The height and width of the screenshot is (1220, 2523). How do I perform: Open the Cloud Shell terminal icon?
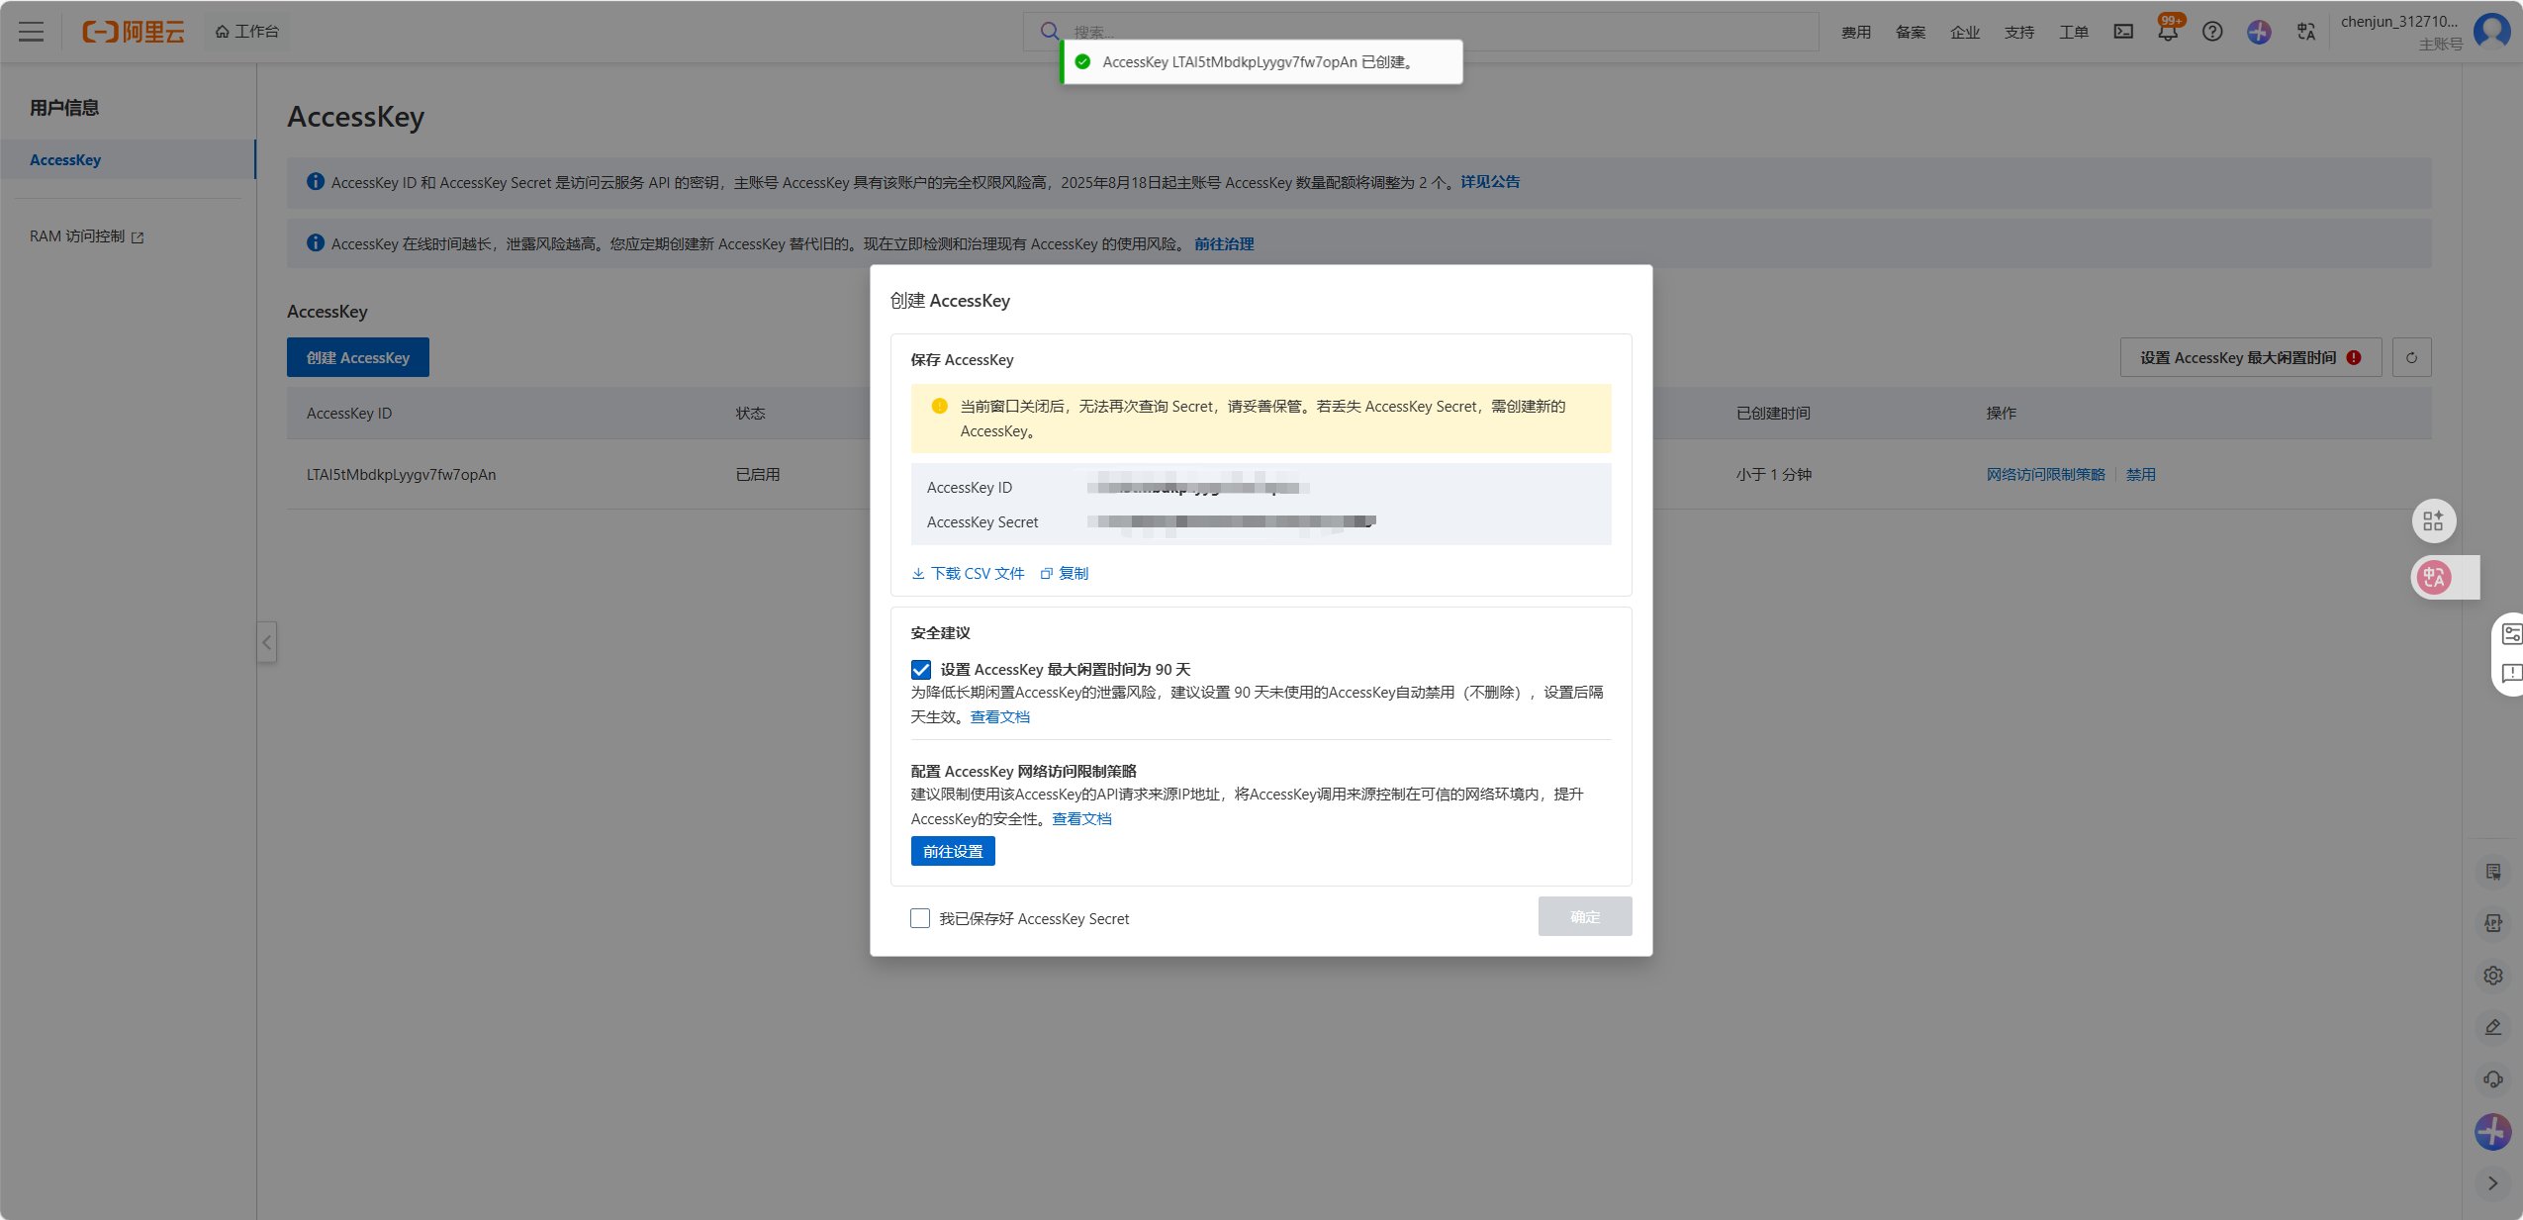(x=2123, y=32)
